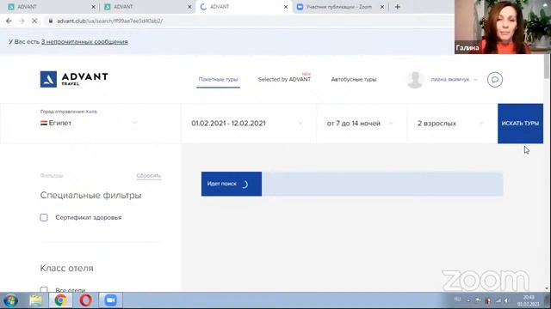The image size is (551, 309).
Task: Switch to the Zoom browser tab
Action: tap(339, 7)
